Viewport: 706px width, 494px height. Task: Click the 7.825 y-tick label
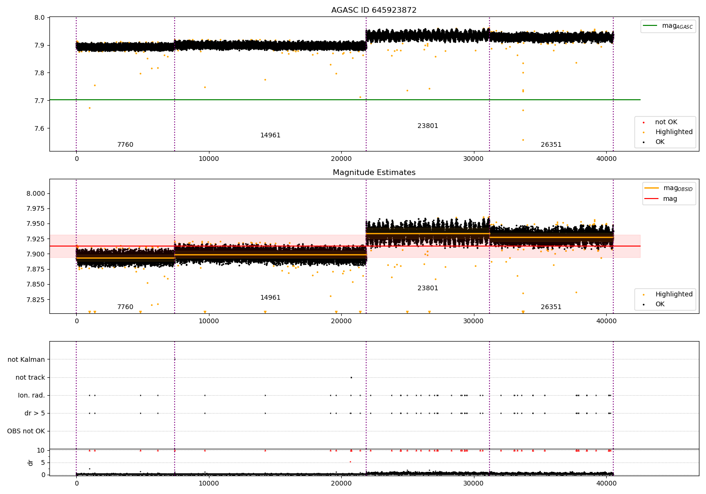tap(36, 300)
